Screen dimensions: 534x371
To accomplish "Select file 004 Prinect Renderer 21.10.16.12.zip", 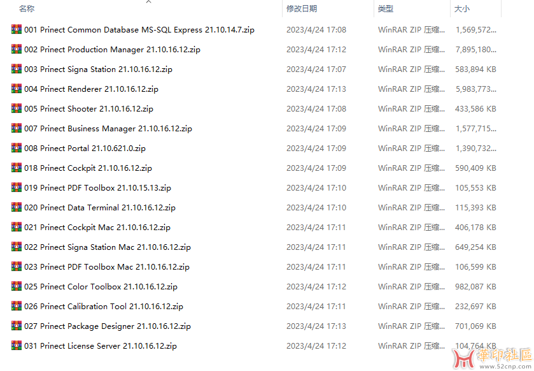I will (91, 89).
